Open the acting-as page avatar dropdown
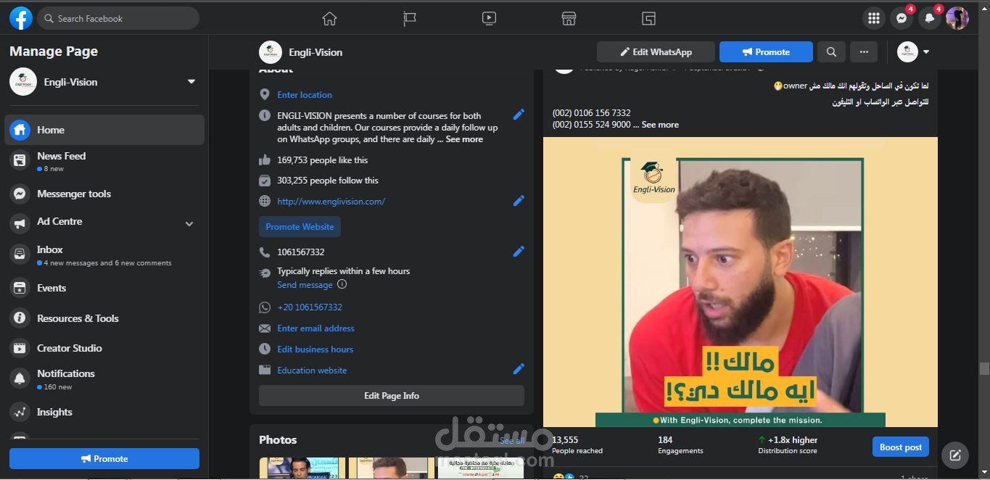The image size is (990, 480). (x=913, y=52)
